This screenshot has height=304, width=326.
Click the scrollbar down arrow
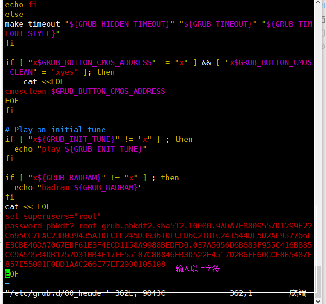pos(318,301)
